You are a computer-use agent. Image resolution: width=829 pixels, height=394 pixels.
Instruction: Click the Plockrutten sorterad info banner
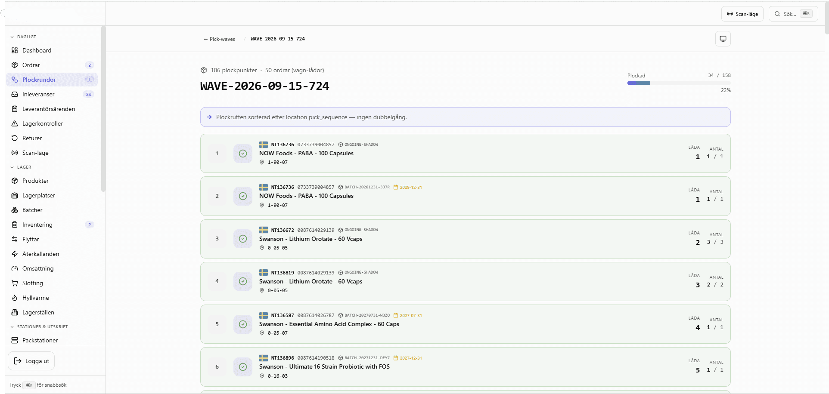point(466,117)
